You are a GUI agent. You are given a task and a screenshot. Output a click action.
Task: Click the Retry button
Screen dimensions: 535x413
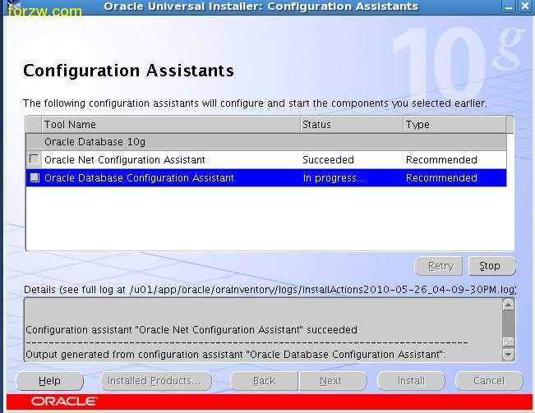pos(440,266)
